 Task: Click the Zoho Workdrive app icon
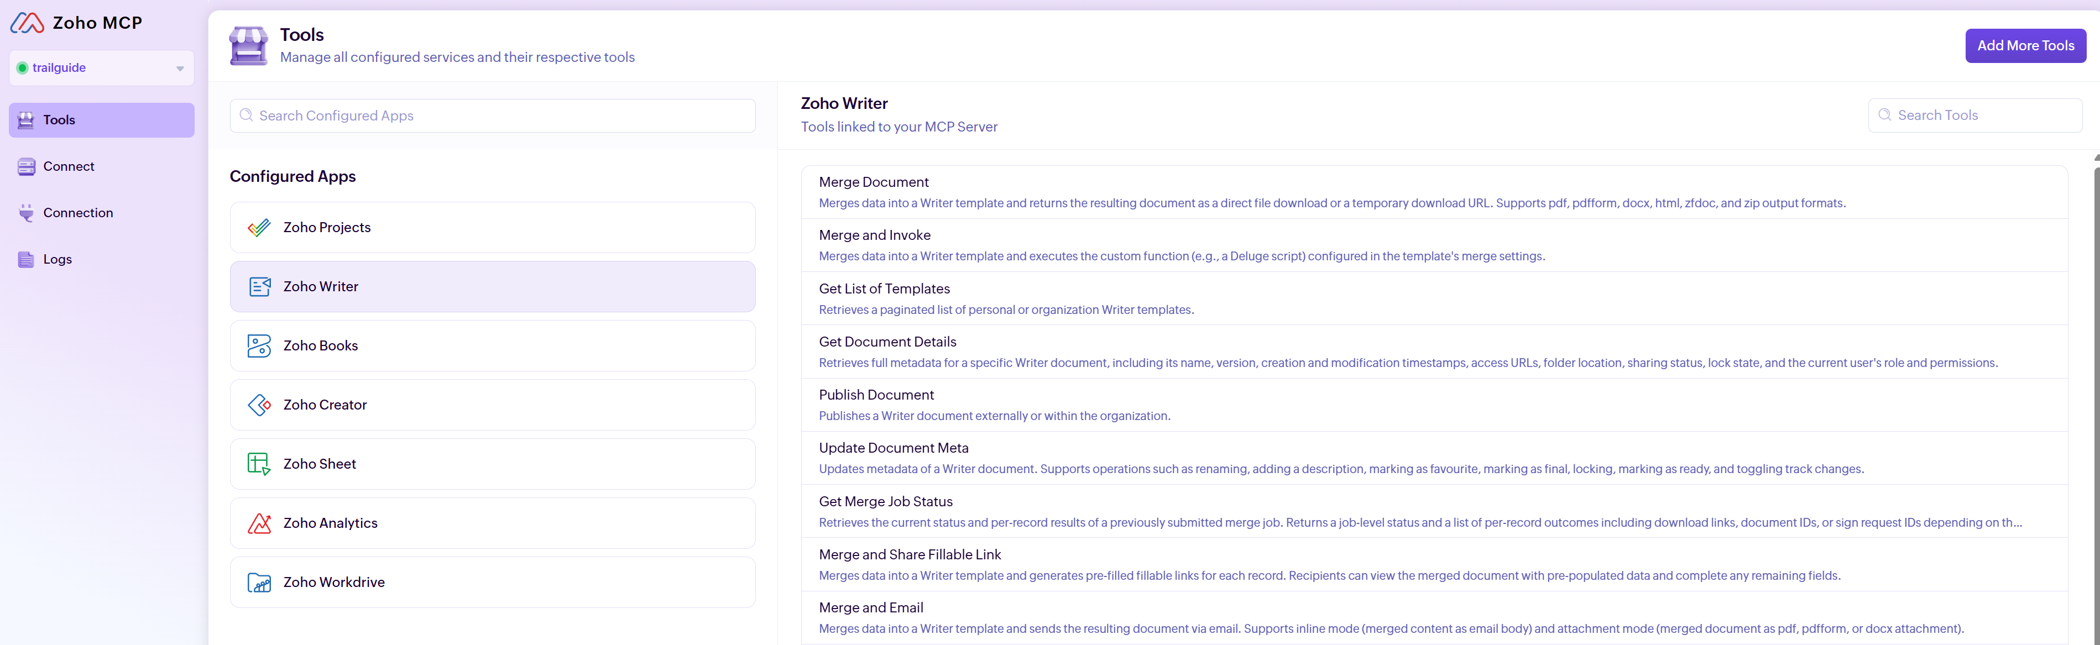pos(259,583)
